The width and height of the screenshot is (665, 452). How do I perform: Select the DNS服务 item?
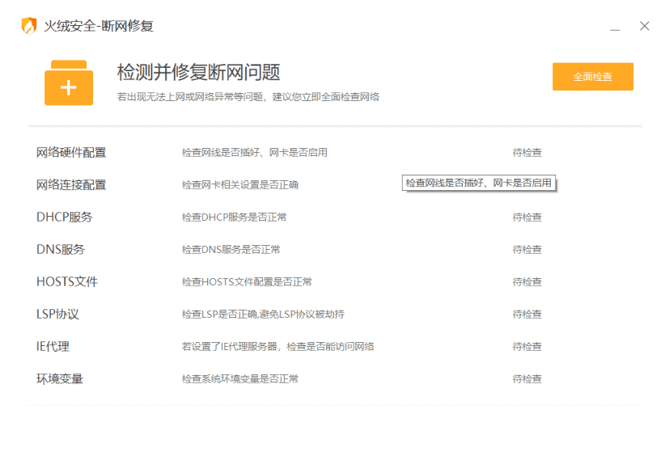(61, 249)
